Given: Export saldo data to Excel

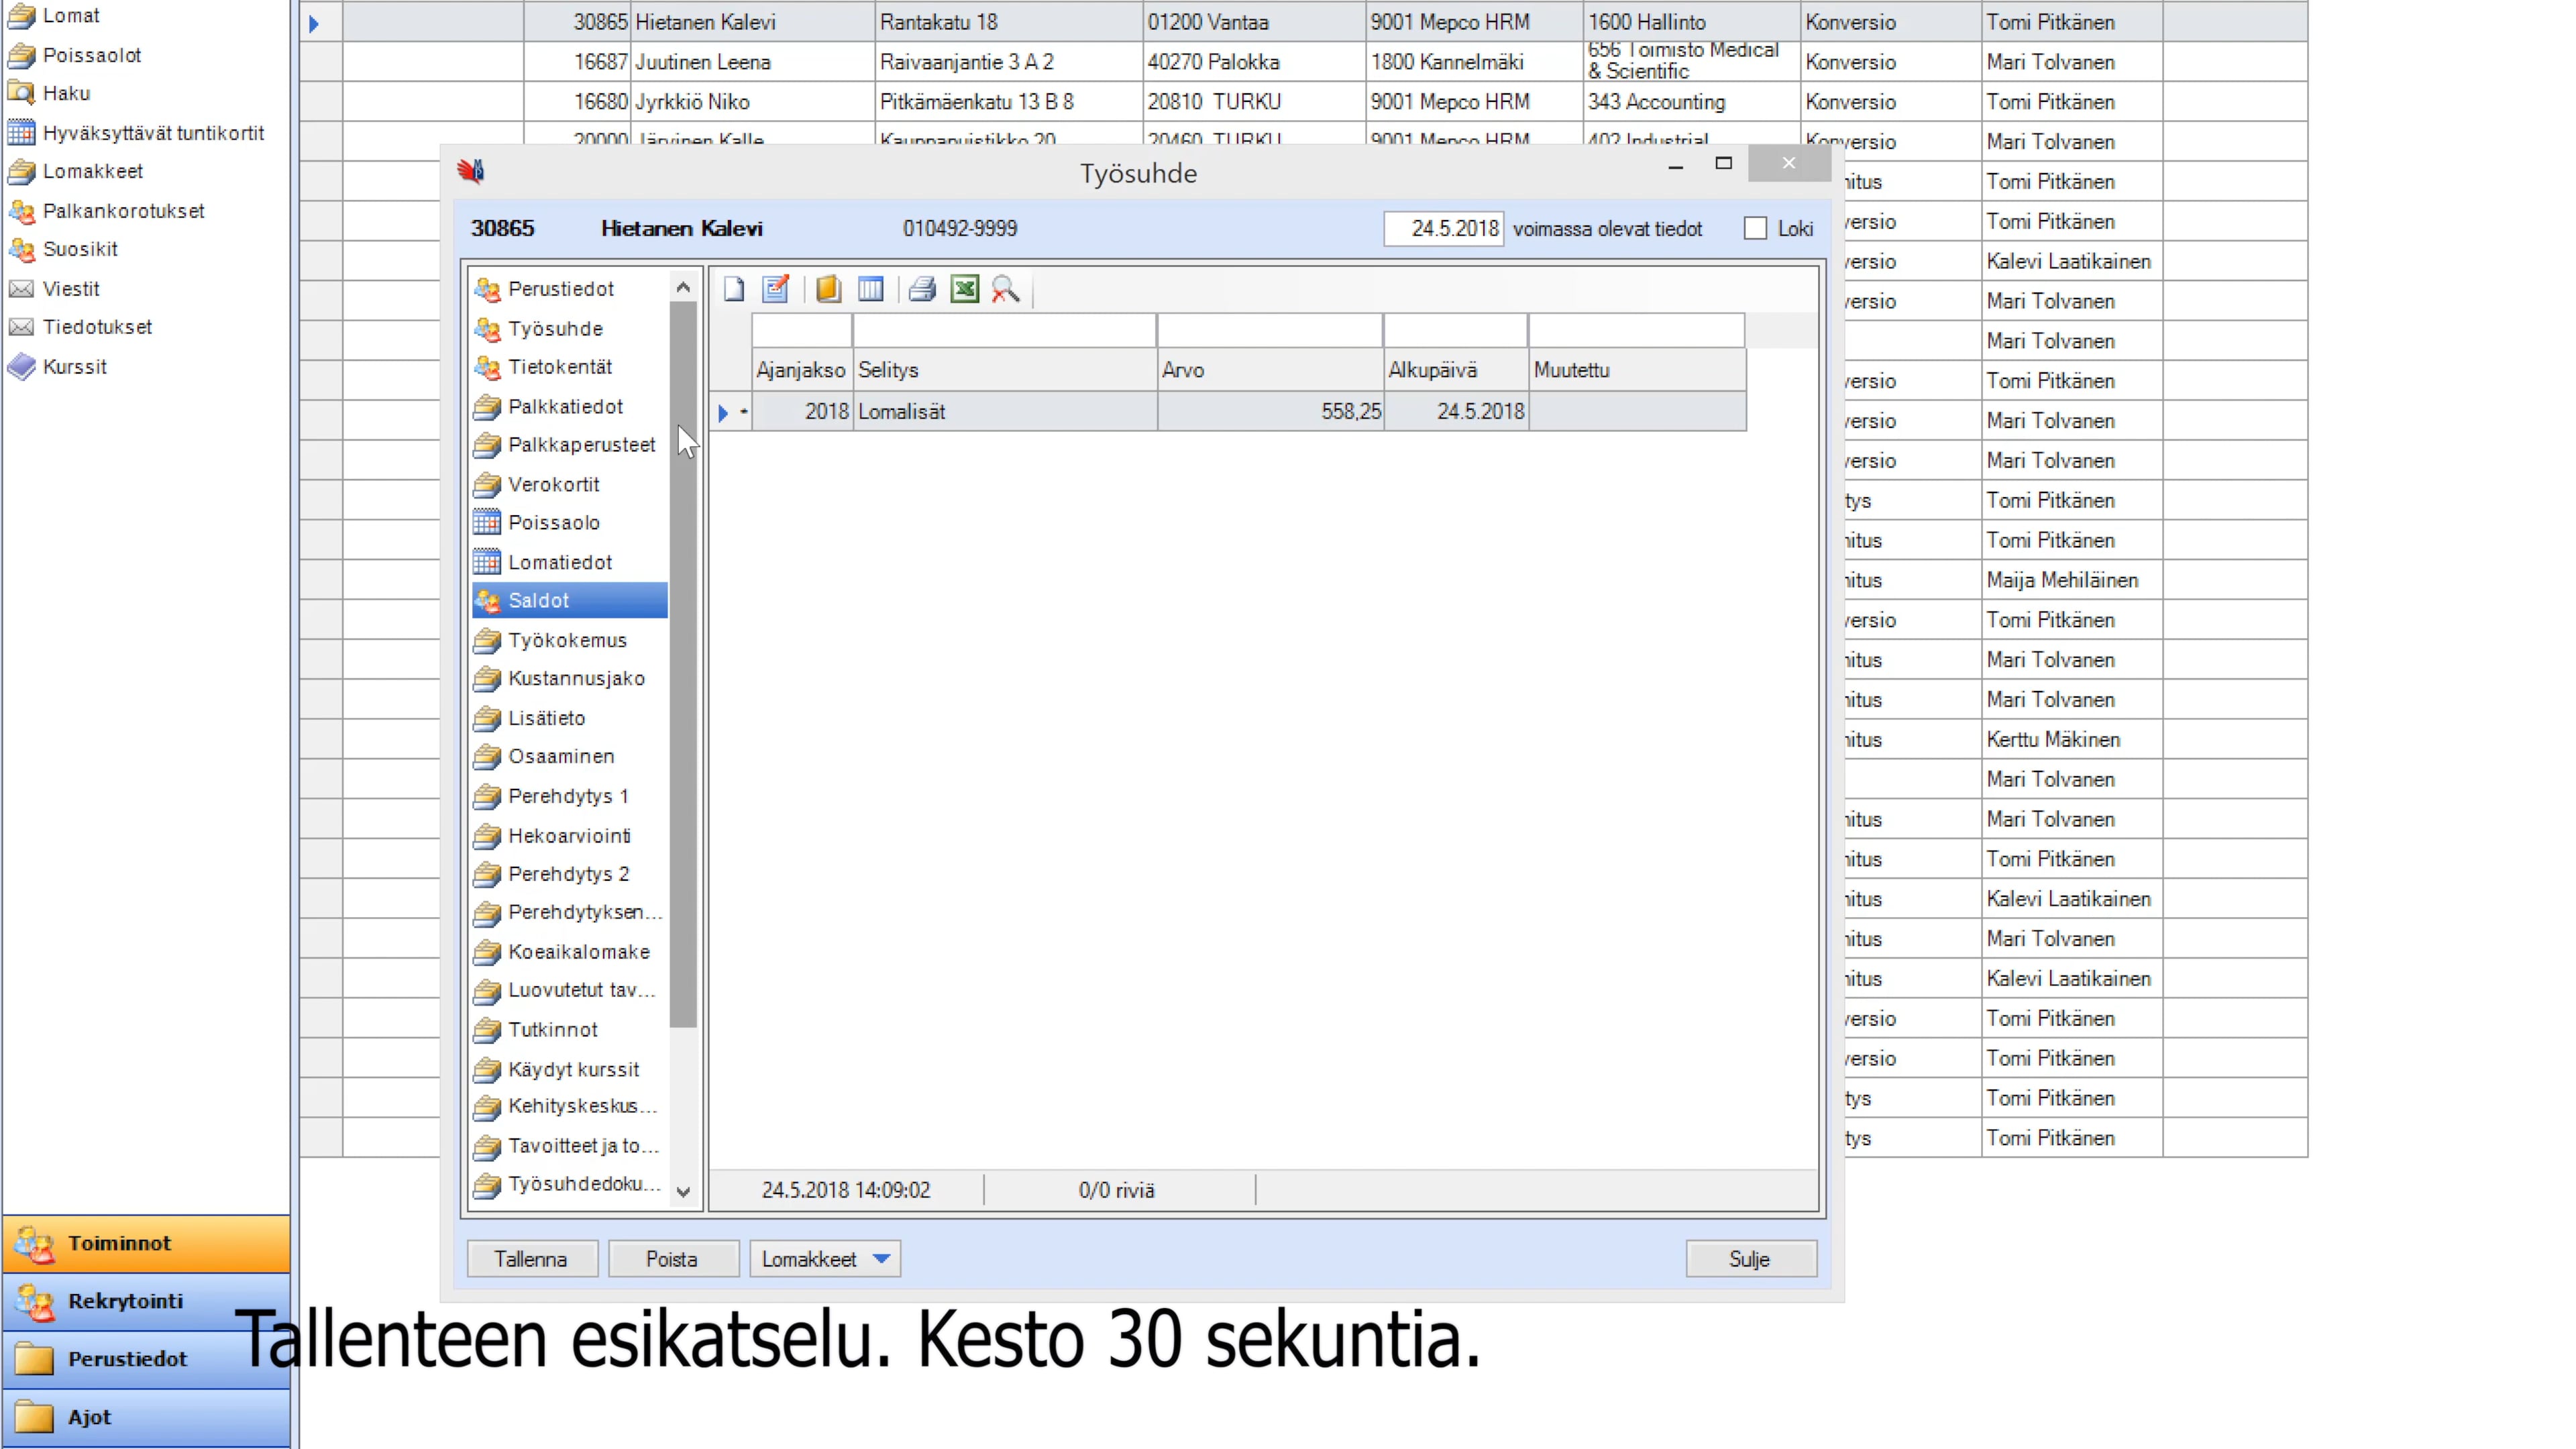Looking at the screenshot, I should click(964, 290).
